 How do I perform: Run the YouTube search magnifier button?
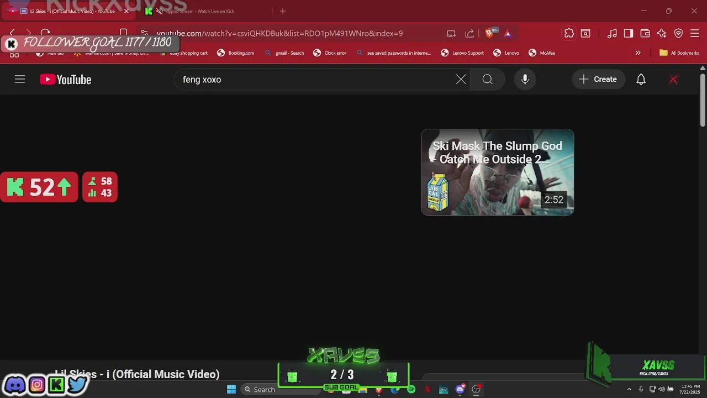tap(487, 80)
